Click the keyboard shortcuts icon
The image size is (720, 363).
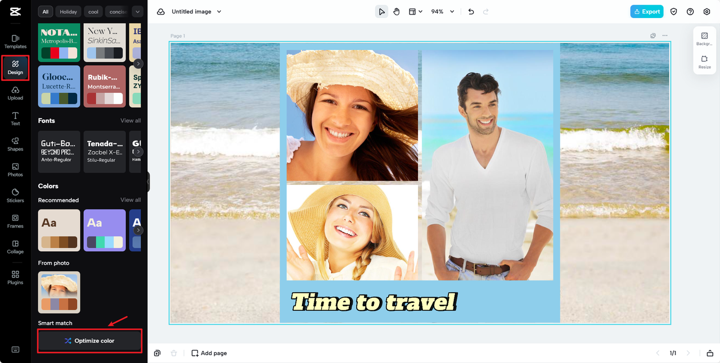[15, 350]
